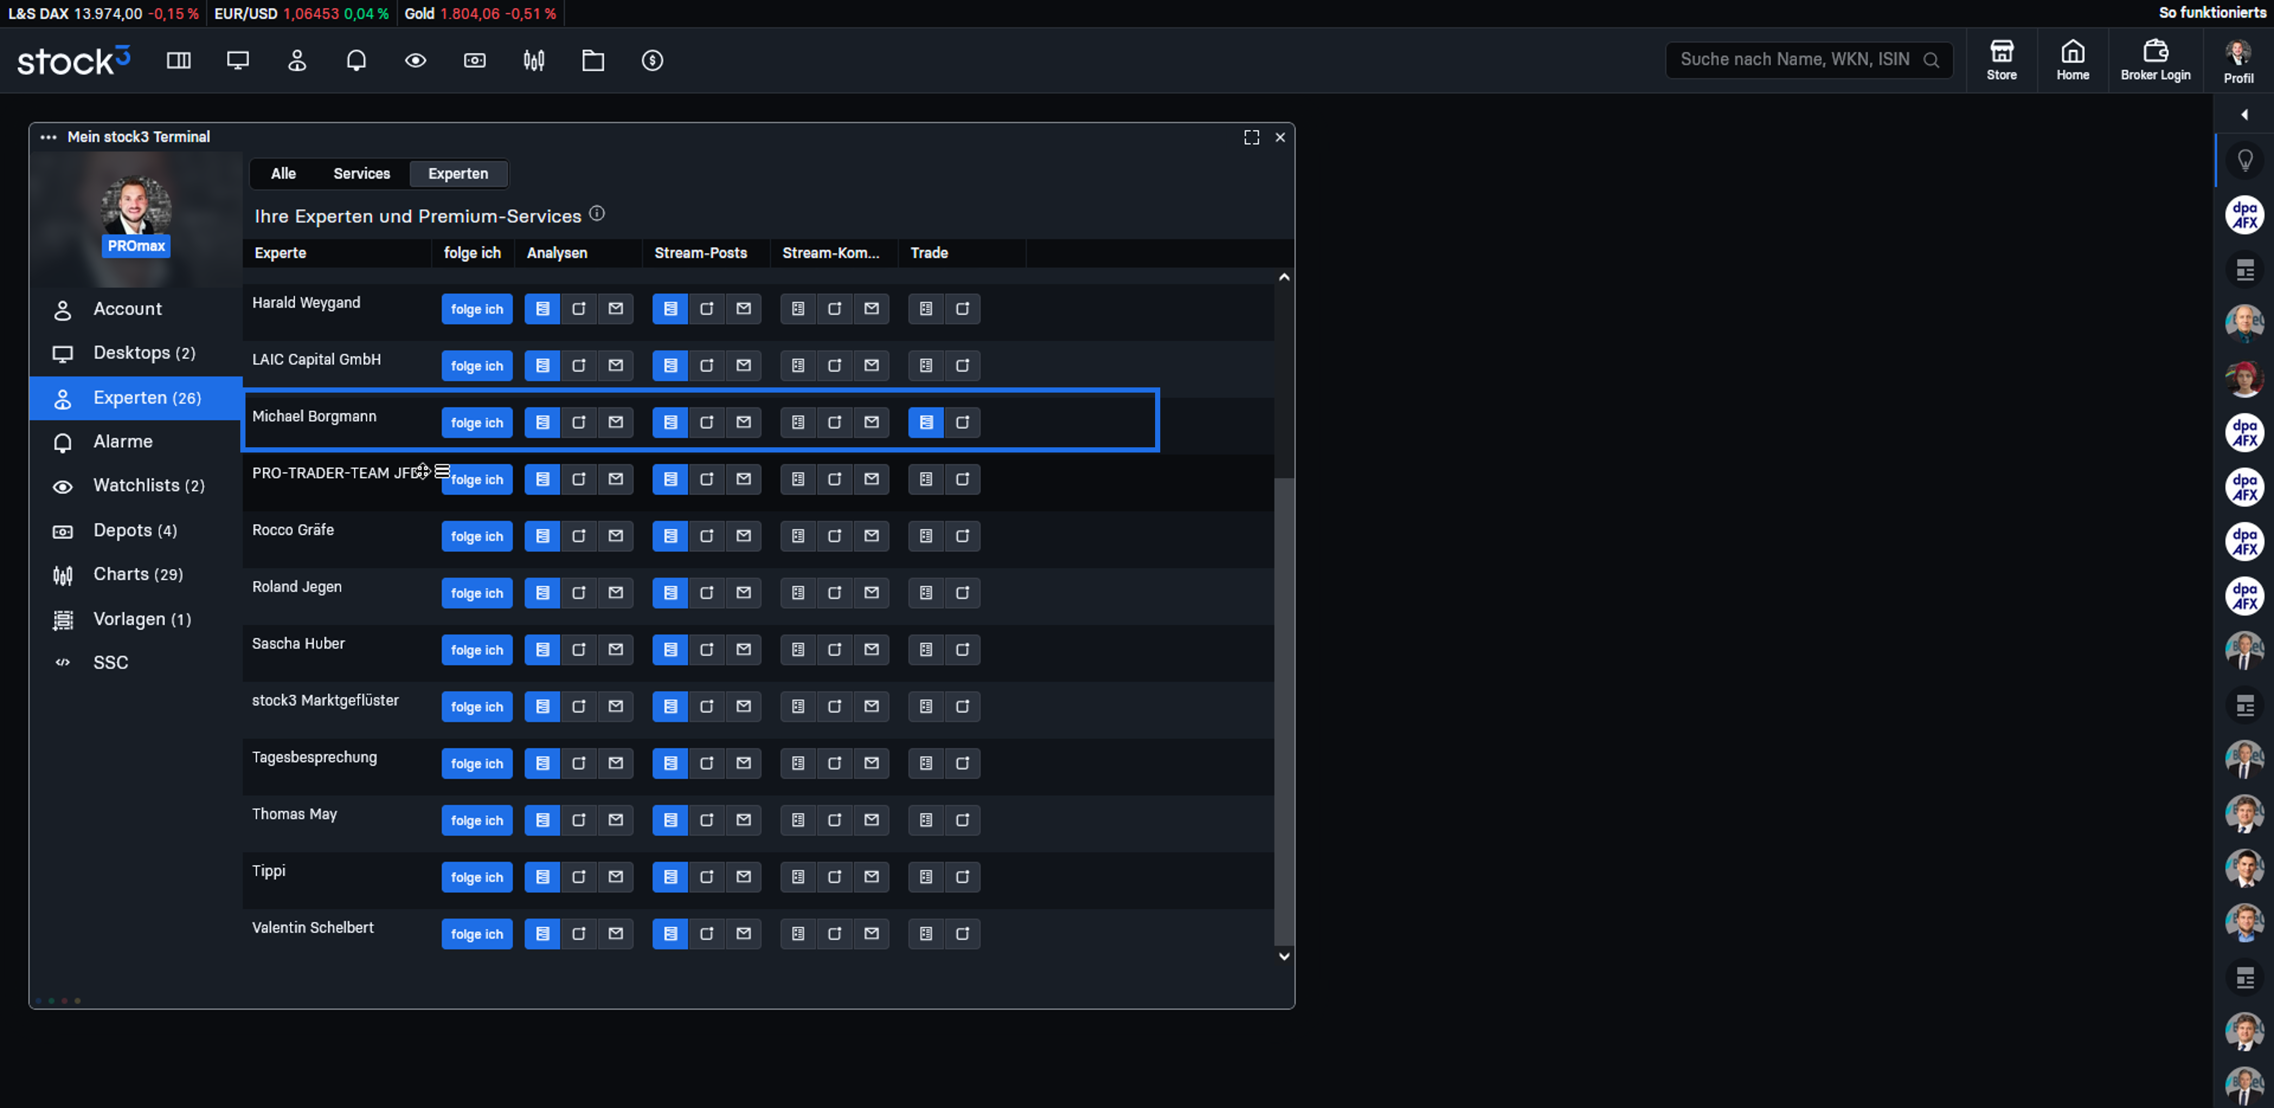The image size is (2274, 1108).
Task: Toggle folge ich for Harald Weygand
Action: [477, 309]
